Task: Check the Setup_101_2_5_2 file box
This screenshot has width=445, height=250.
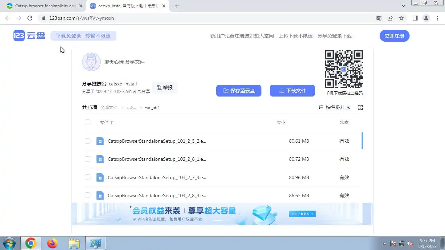Action: pos(88,141)
